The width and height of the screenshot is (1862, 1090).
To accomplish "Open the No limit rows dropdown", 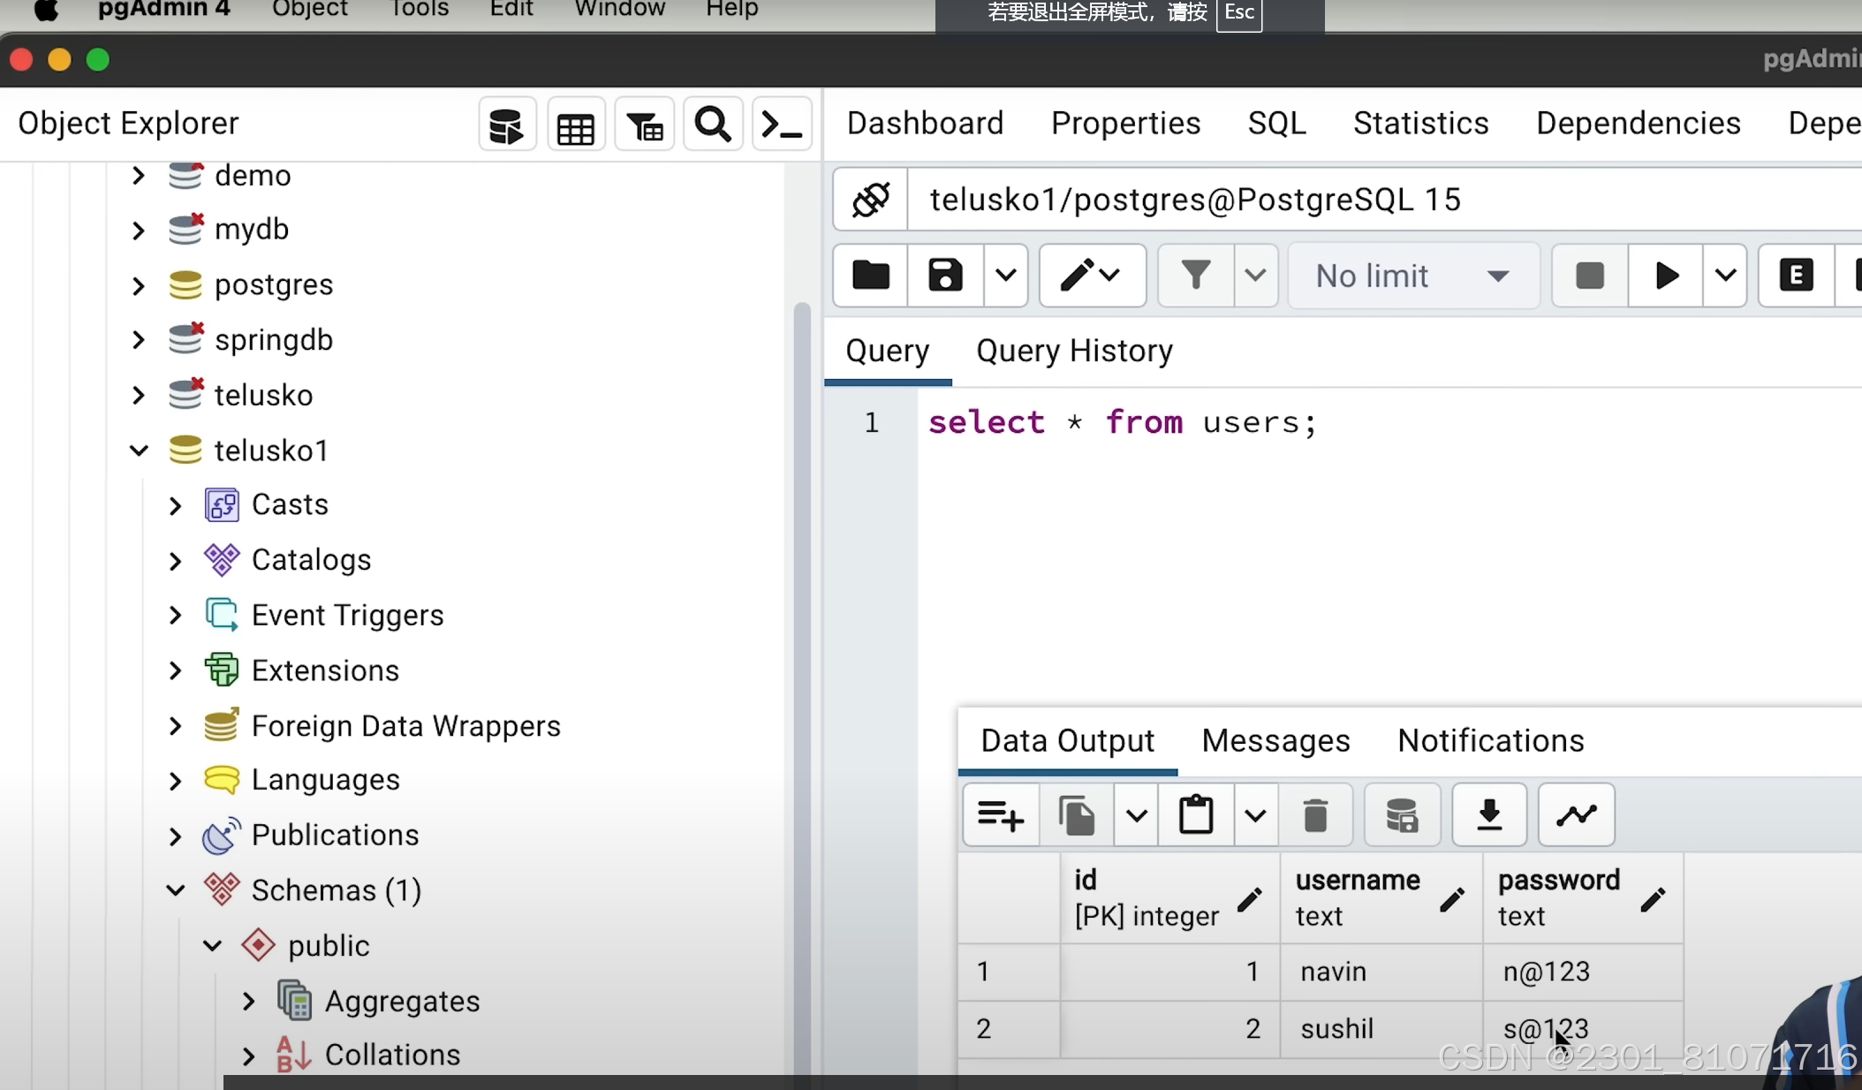I will pos(1412,276).
